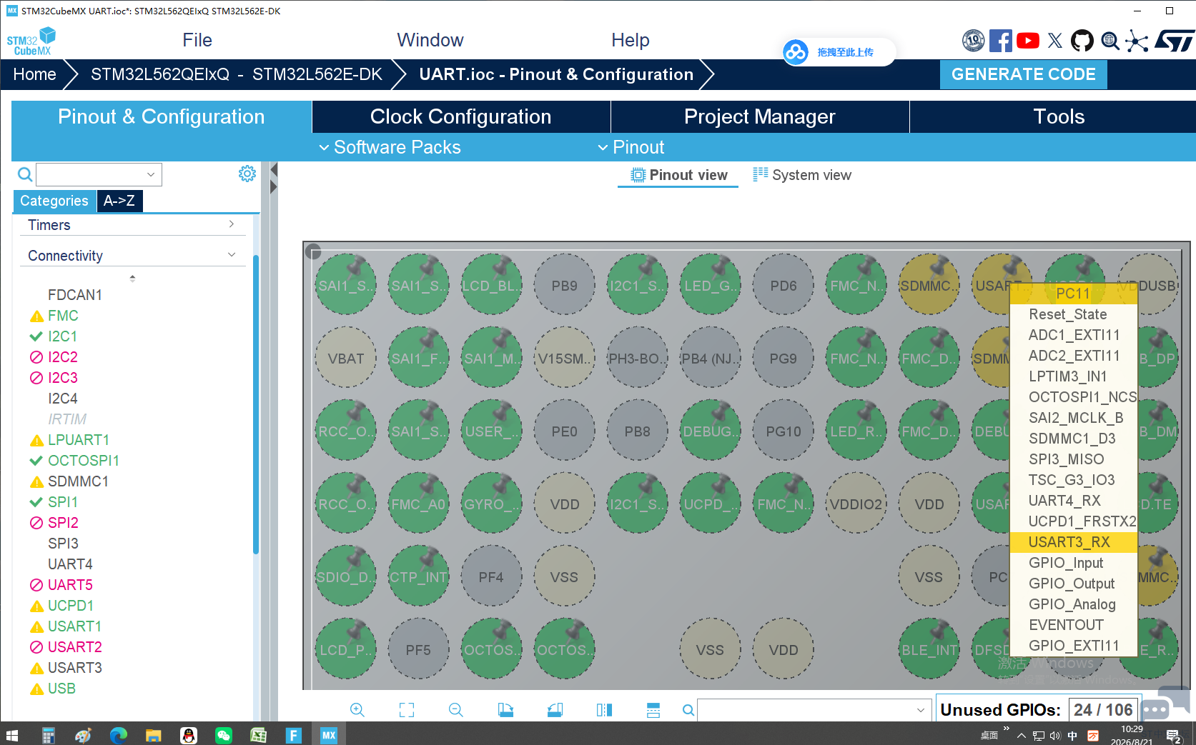1196x745 pixels.
Task: Expand the Pinout dropdown menu
Action: 631,147
